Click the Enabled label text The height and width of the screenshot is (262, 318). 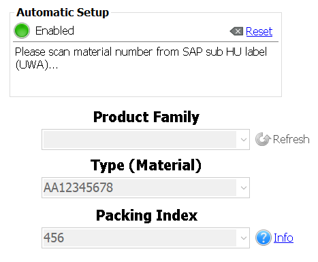54,31
